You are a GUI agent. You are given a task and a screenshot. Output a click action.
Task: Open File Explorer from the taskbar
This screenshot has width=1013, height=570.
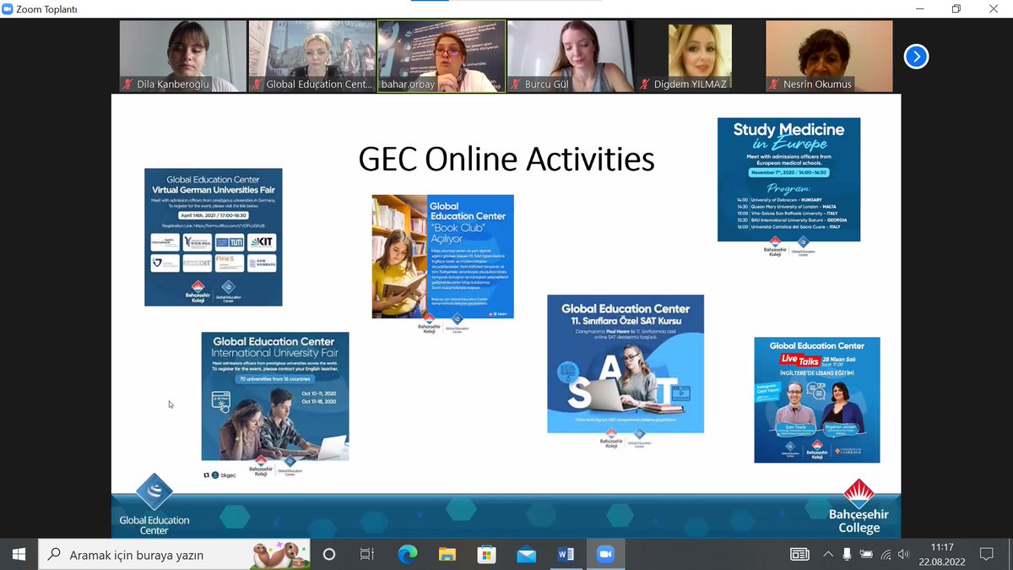pyautogui.click(x=447, y=555)
